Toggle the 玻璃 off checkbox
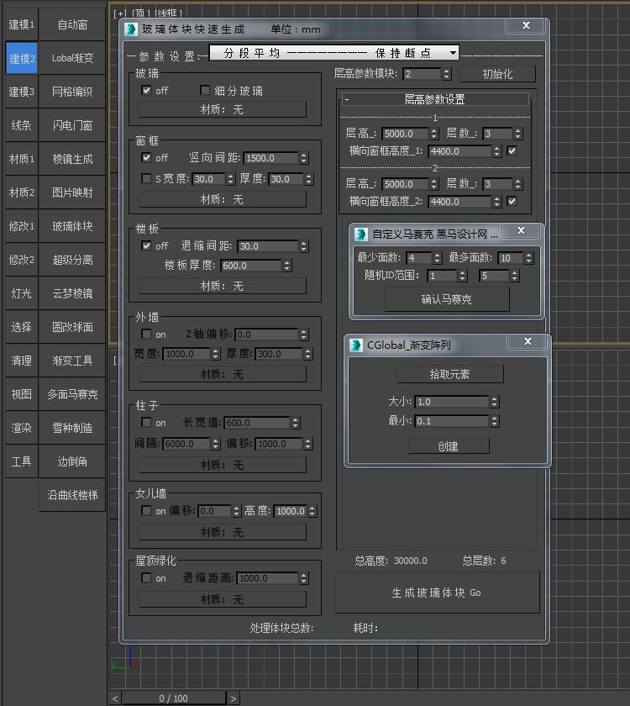This screenshot has width=630, height=706. [146, 90]
